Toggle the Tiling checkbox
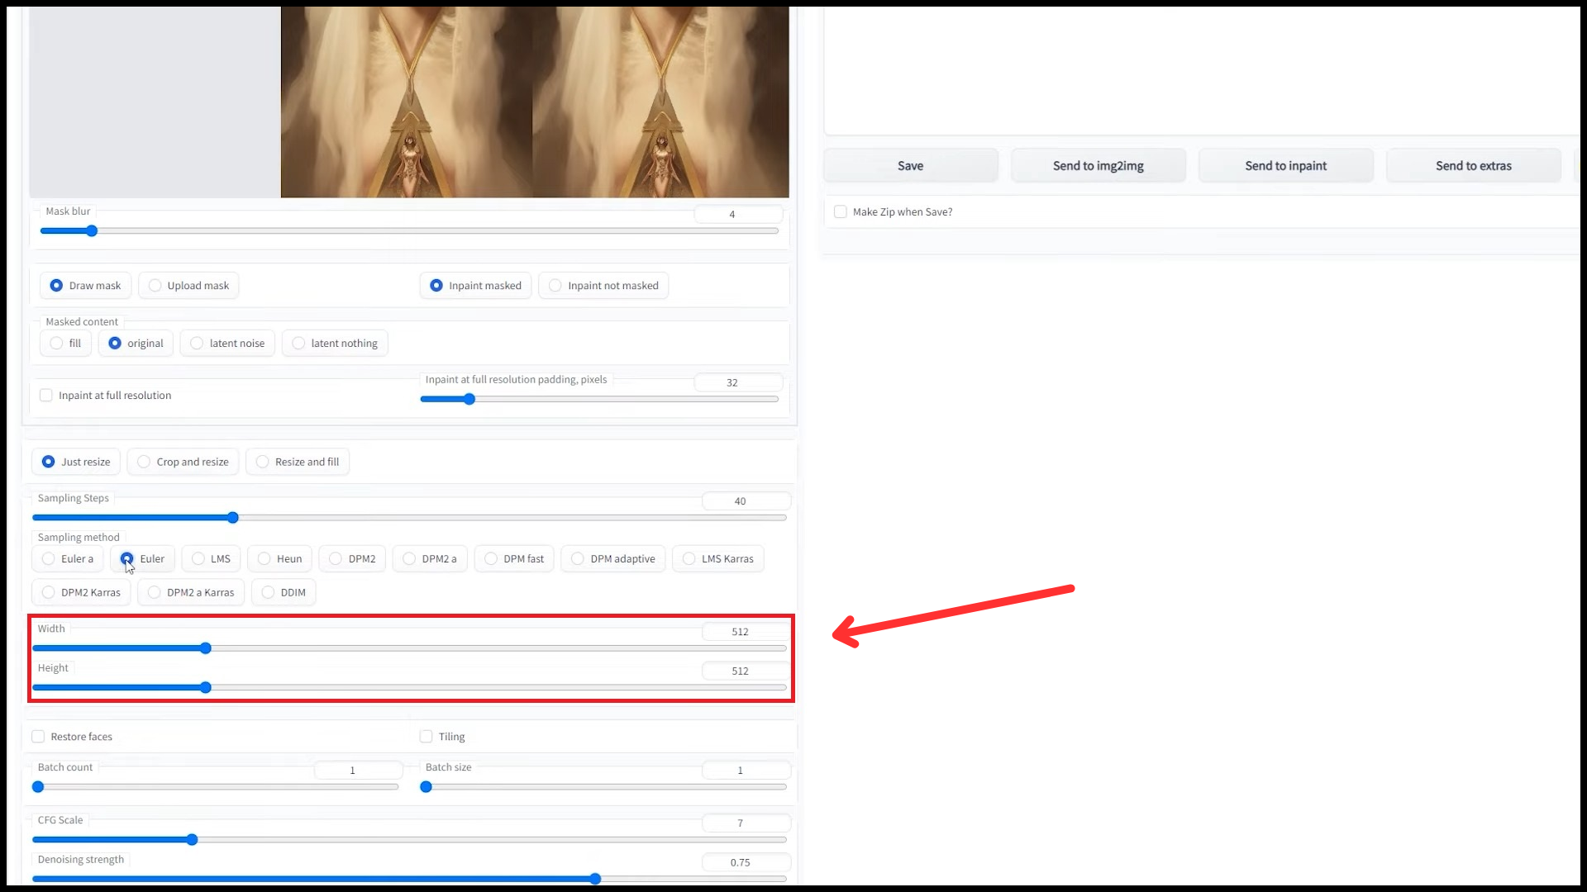Image resolution: width=1587 pixels, height=892 pixels. pyautogui.click(x=427, y=737)
